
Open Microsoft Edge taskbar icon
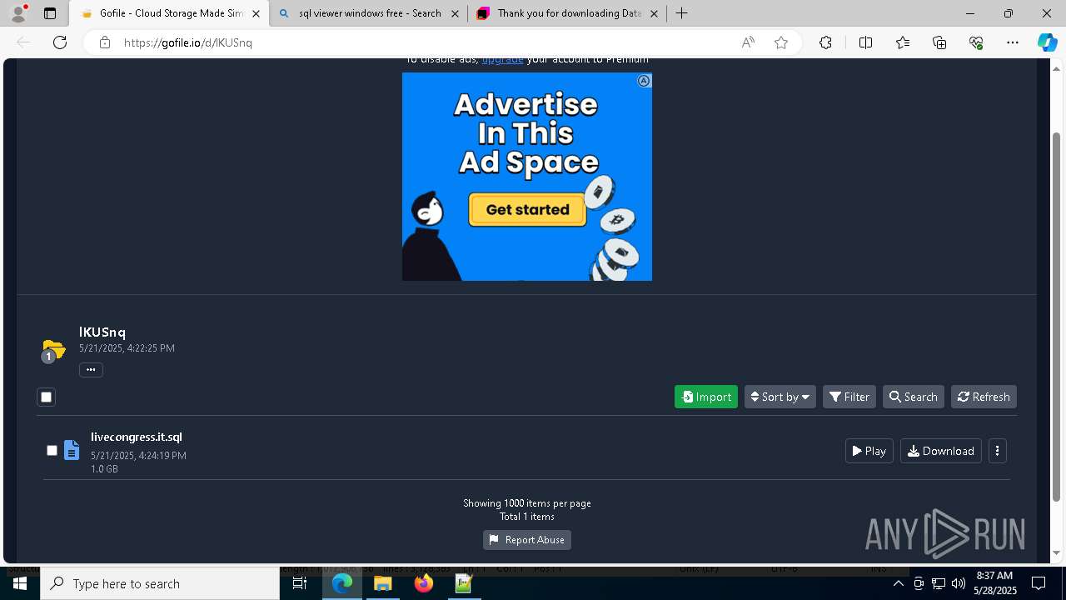[x=342, y=583]
